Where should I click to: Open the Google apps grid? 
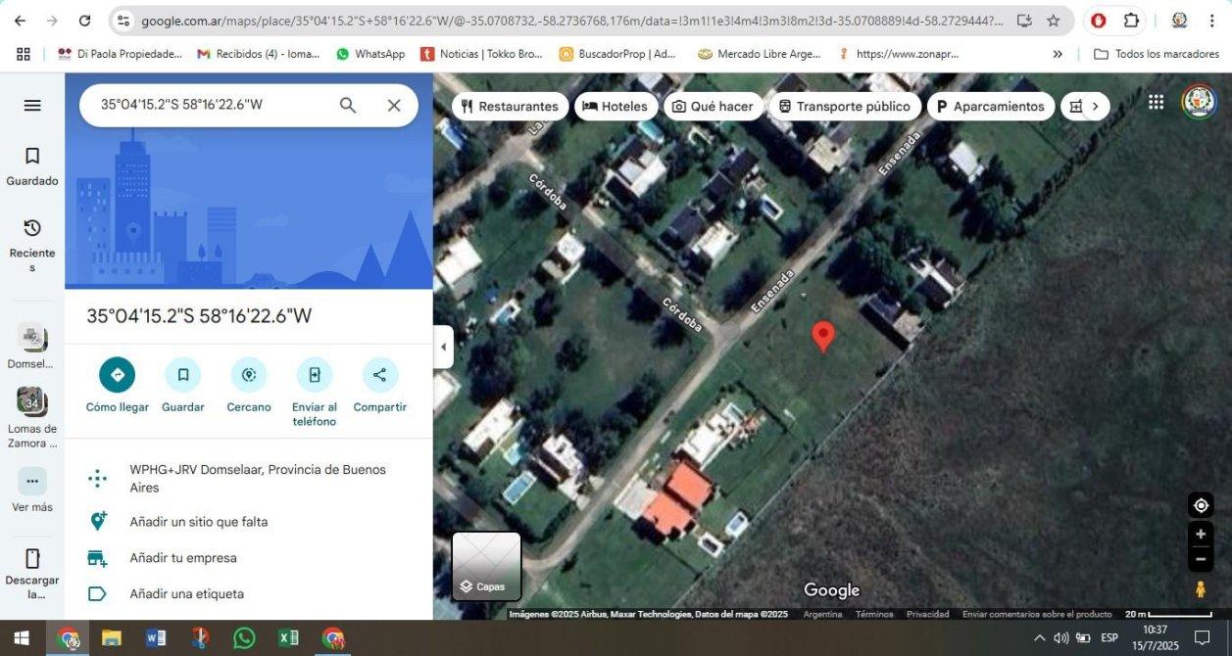coord(1157,102)
